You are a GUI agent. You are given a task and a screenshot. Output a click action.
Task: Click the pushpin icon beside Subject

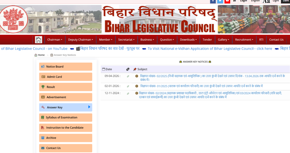click(x=135, y=69)
